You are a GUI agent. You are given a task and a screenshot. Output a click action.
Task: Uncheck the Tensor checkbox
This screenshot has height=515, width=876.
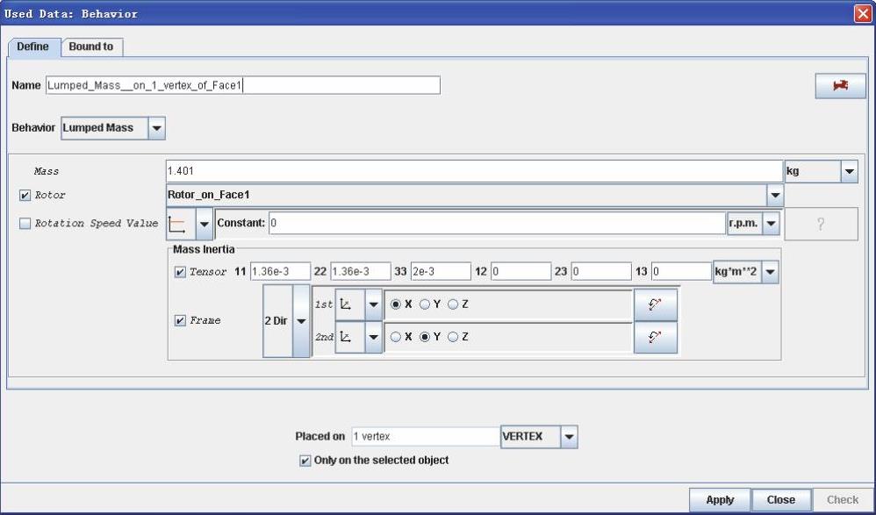click(x=181, y=273)
